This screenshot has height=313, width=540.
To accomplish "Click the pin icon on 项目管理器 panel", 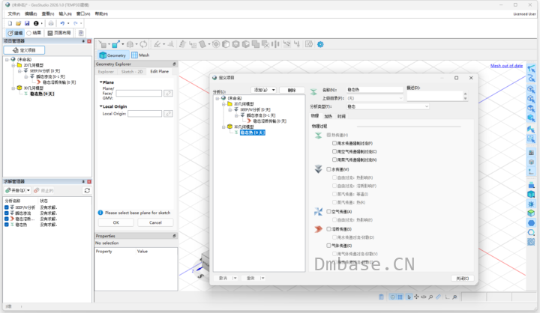I will pos(83,41).
